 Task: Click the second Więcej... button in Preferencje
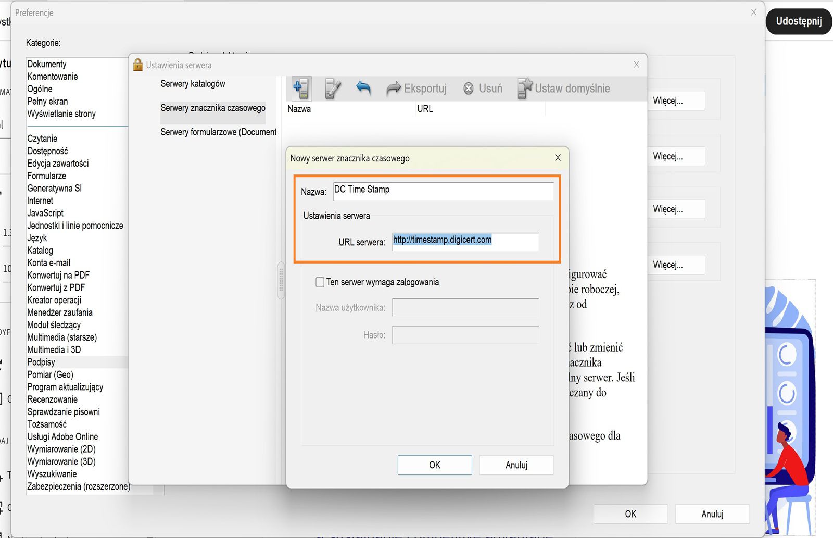676,156
